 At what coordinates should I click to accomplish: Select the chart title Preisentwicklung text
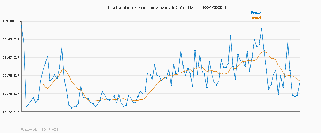click(127, 7)
